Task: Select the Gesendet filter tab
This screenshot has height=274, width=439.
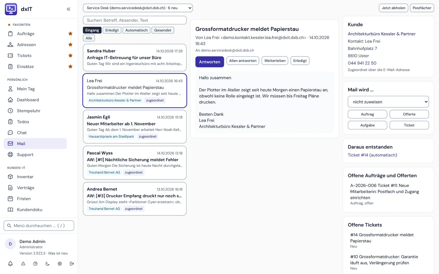Action: tap(163, 30)
